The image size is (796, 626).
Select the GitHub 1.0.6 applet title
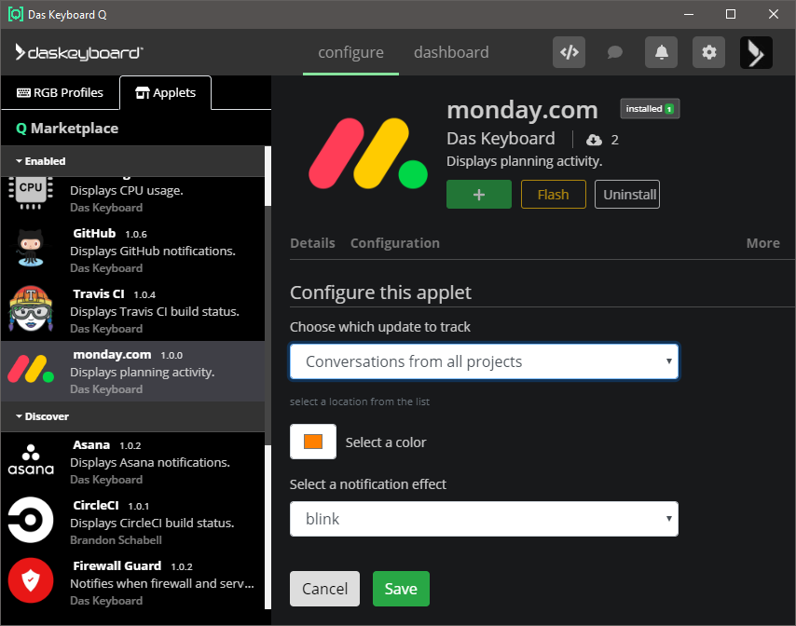[110, 234]
